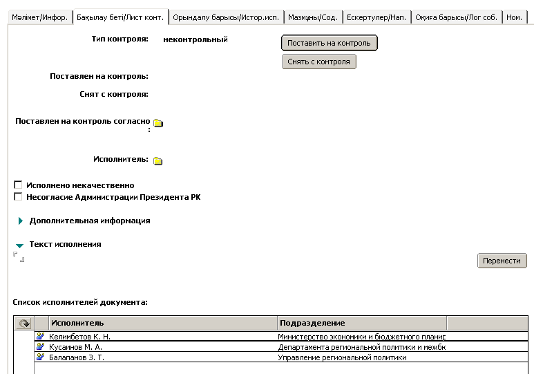Image resolution: width=534 pixels, height=374 pixels.
Task: Click cell 'Департамента региональной политики и межбк'
Action: [362, 347]
